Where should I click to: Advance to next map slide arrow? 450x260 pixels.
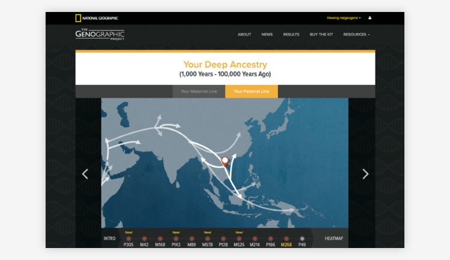coord(365,174)
